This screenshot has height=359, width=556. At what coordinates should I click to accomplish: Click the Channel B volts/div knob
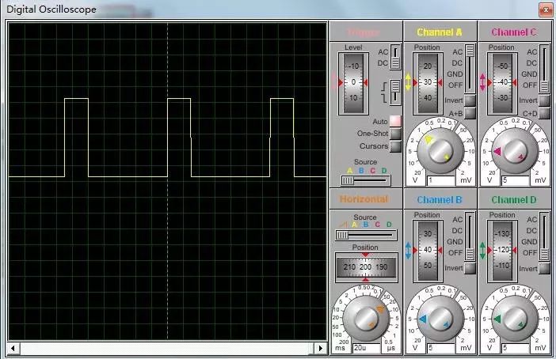click(440, 319)
